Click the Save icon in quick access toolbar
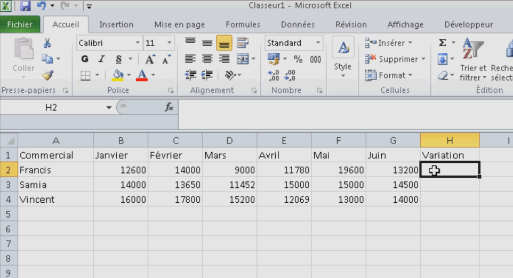Screen dimensions: 513x278 (26, 6)
